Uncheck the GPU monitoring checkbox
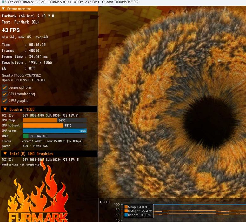The image size is (246, 222). pos(4,94)
